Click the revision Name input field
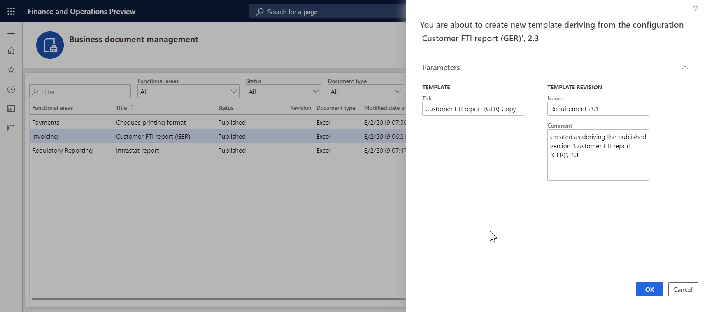Viewport: 707px width, 312px height. coord(598,109)
